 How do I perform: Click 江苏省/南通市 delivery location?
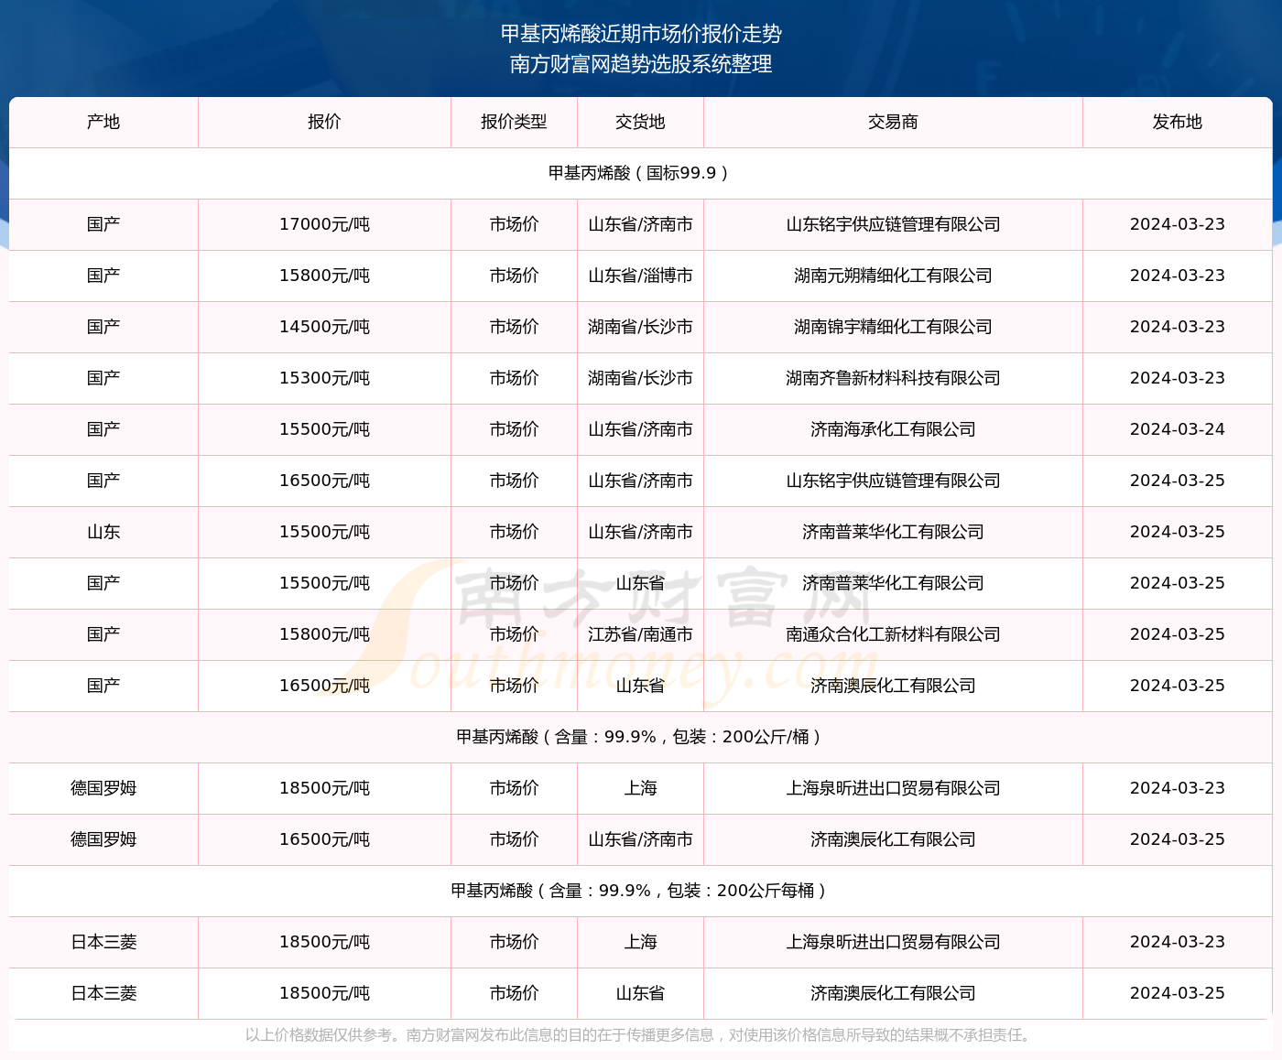point(640,634)
